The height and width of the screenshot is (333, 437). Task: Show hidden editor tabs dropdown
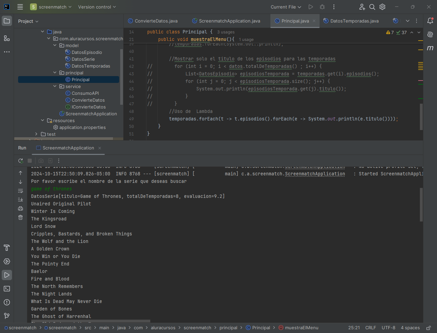coord(407,21)
